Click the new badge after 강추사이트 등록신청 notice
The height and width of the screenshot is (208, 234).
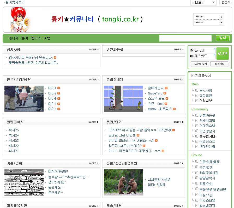pos(55,58)
